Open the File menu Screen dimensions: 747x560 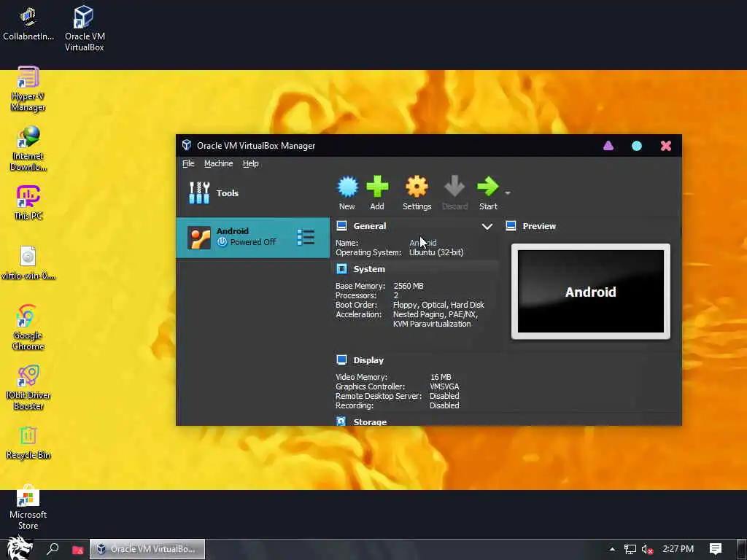[188, 163]
